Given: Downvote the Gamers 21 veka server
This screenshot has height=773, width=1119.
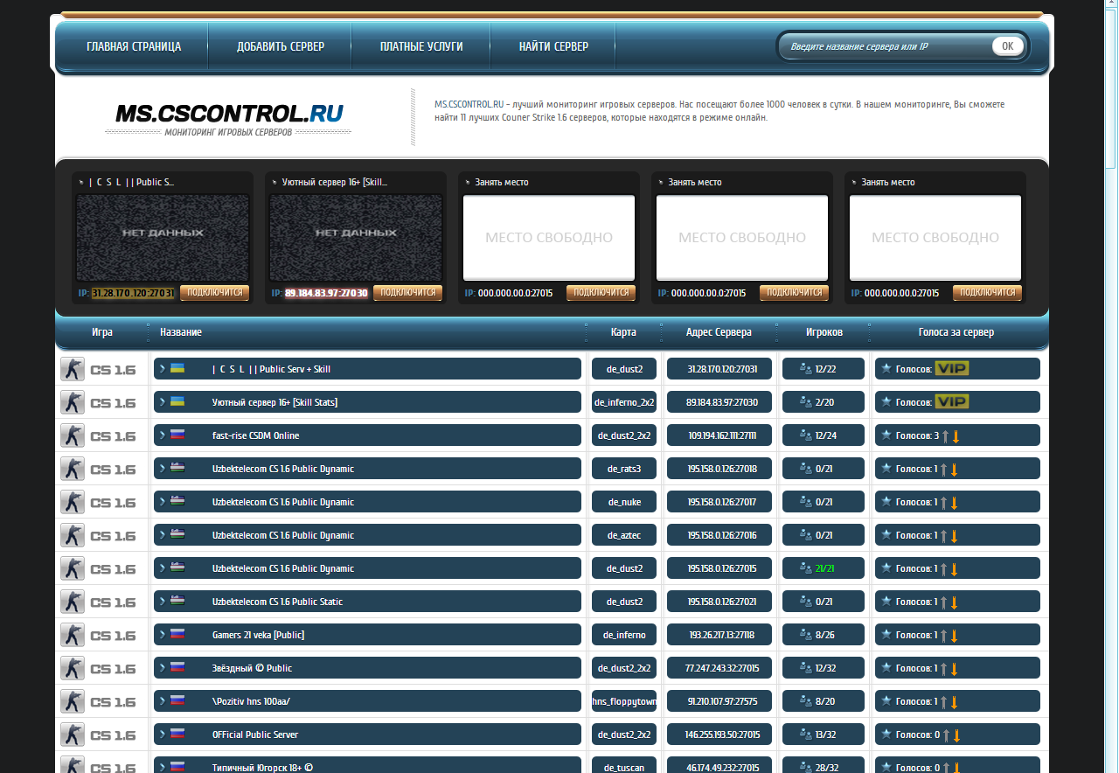Looking at the screenshot, I should (955, 636).
